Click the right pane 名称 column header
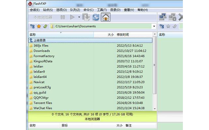This screenshot has width=209, height=130. pos(170,35)
